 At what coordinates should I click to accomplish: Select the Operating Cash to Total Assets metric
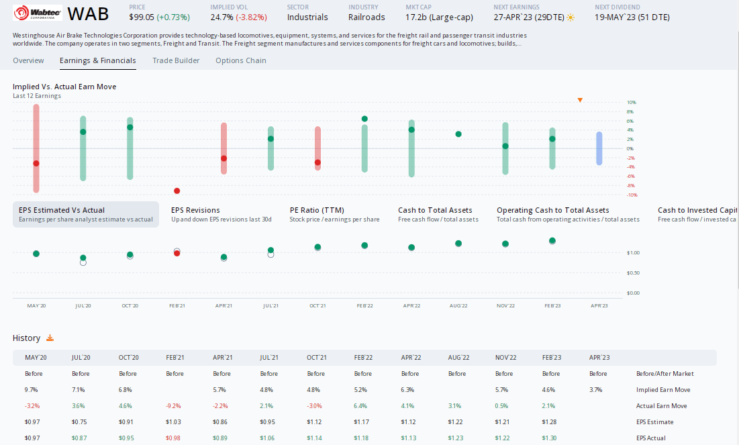pyautogui.click(x=567, y=215)
